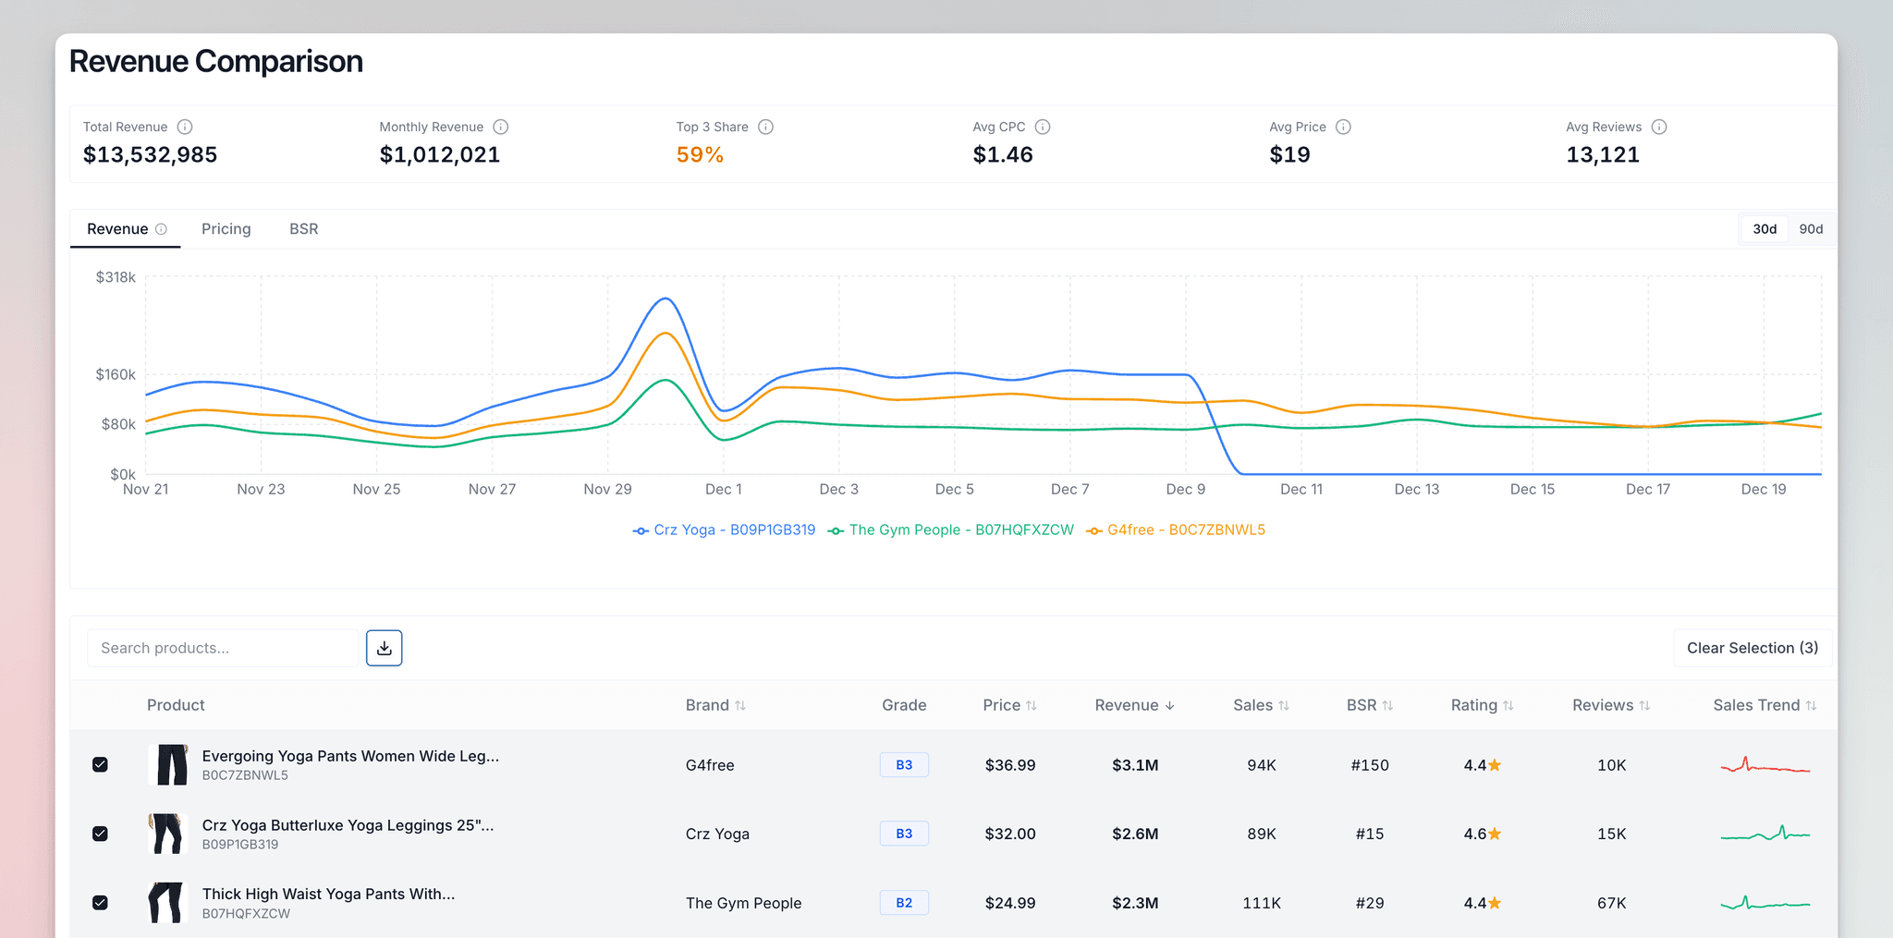1893x938 pixels.
Task: Click ASIN B09P1GB319 under Crz Yoga product
Action: 240,845
